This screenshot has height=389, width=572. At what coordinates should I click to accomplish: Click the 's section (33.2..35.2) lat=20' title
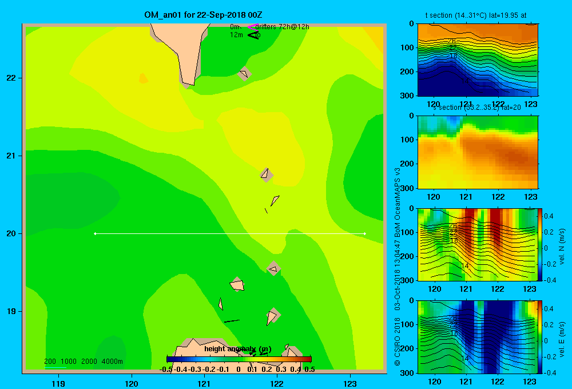point(477,108)
